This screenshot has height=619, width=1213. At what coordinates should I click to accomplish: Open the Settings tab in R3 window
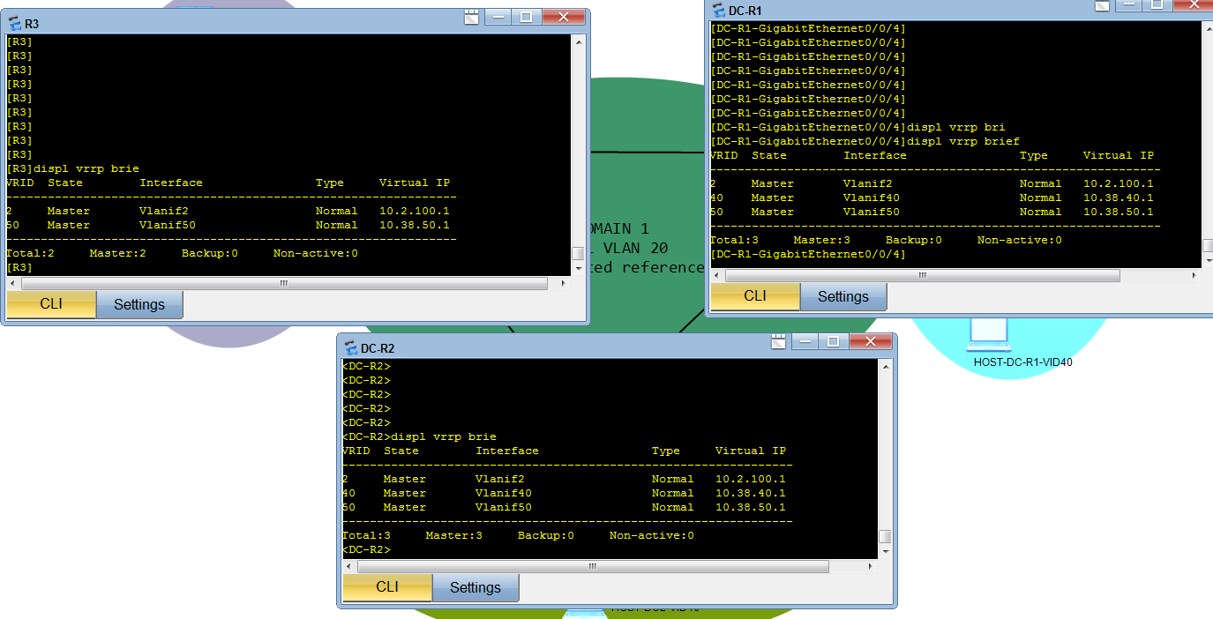point(139,304)
